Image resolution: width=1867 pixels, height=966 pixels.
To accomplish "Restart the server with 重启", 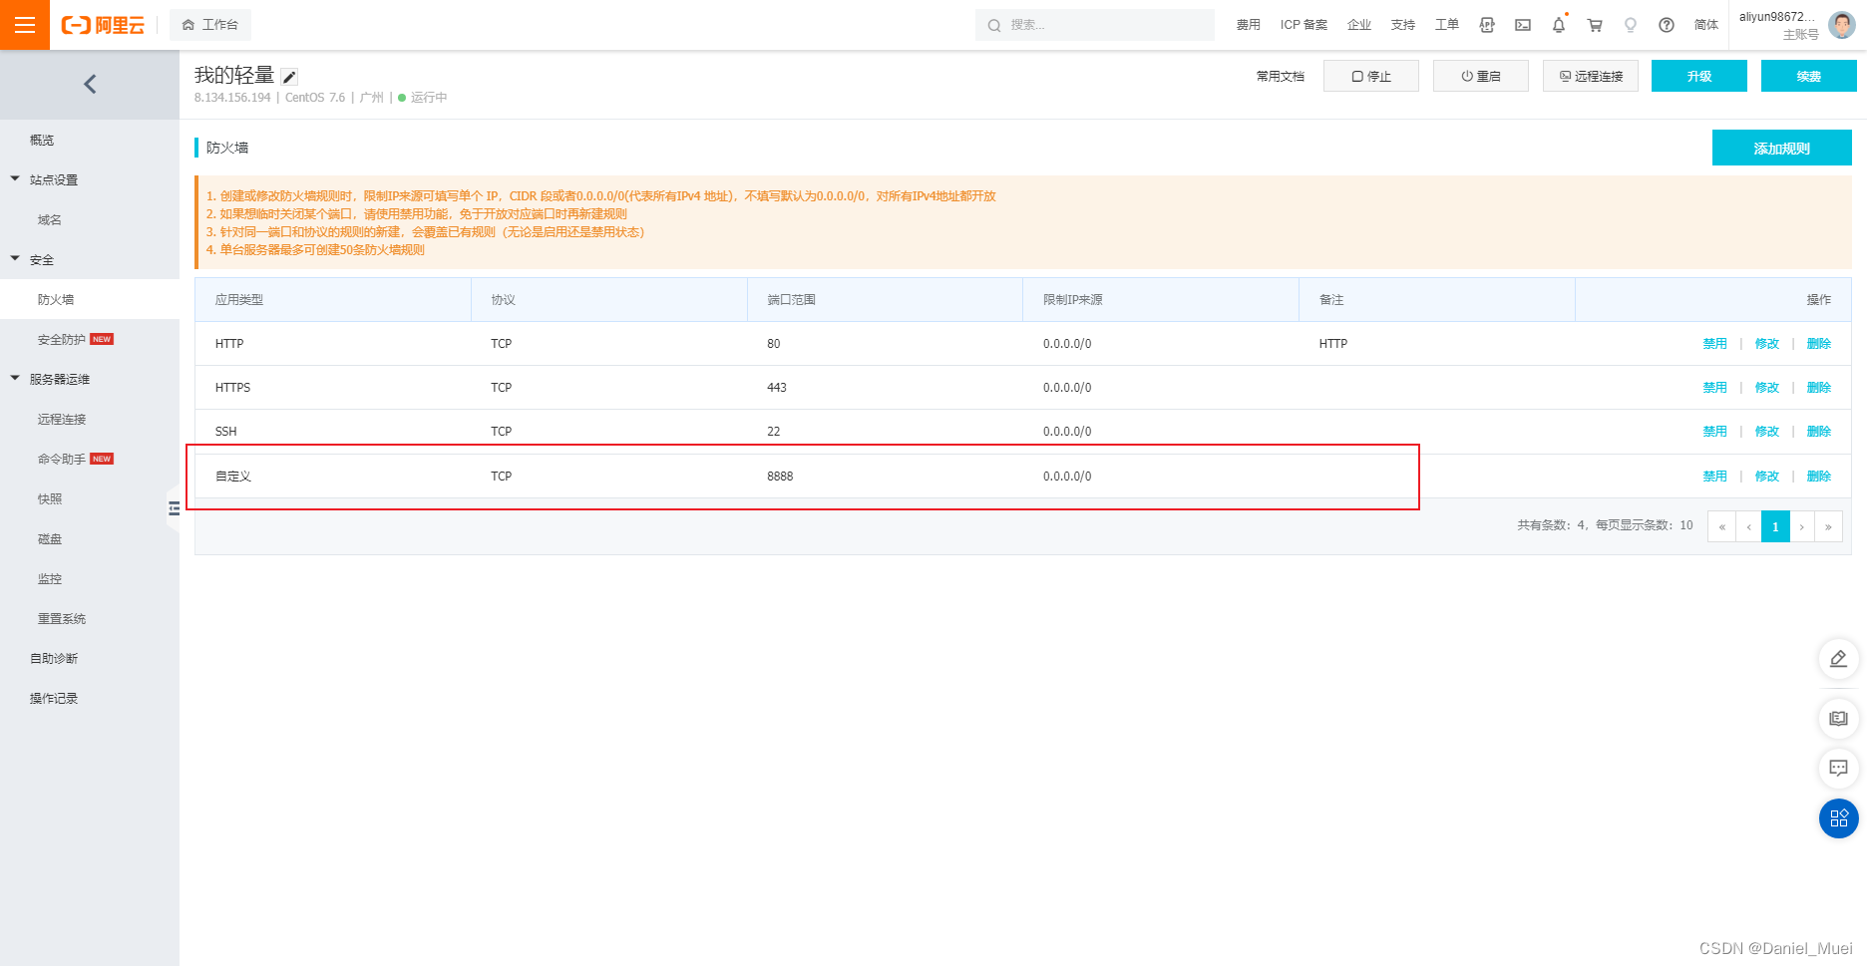I will [x=1481, y=76].
